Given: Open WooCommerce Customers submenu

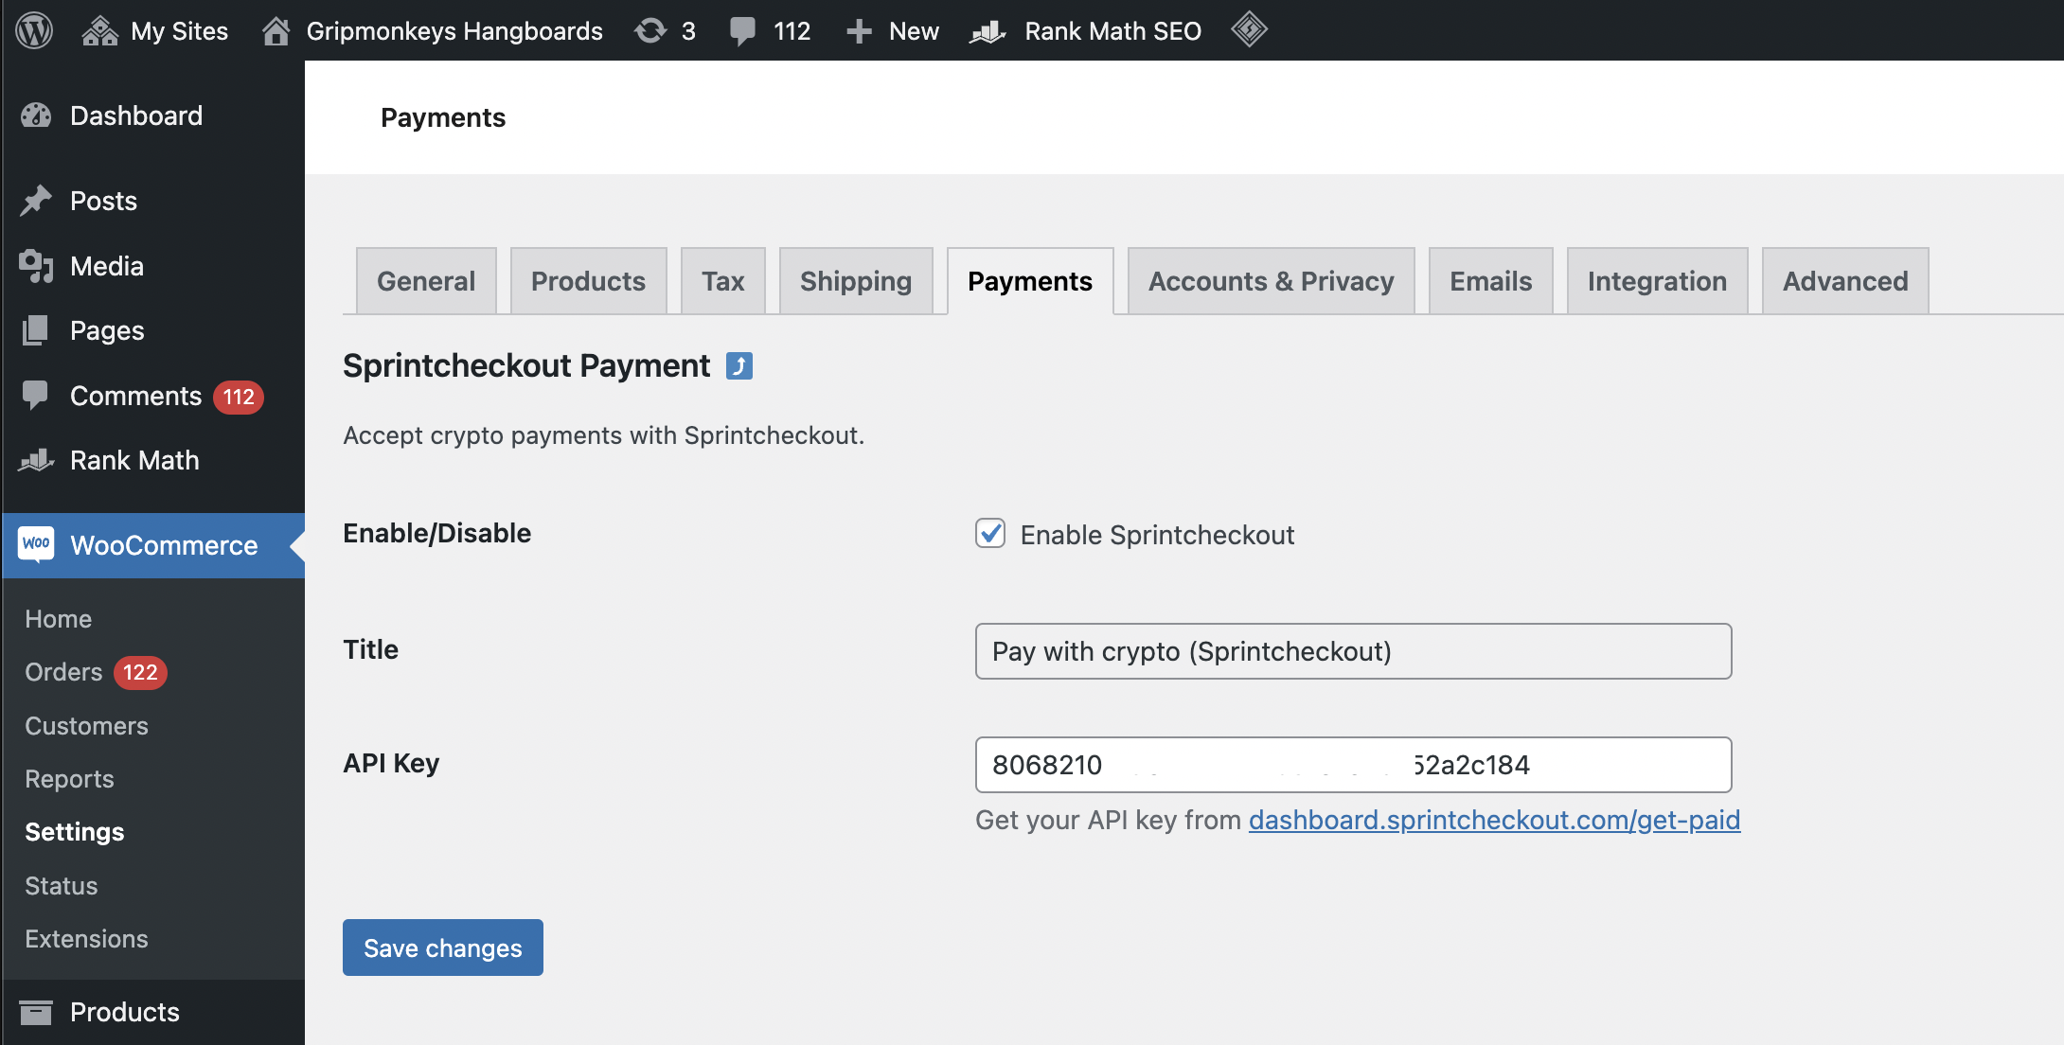Looking at the screenshot, I should pos(86,726).
